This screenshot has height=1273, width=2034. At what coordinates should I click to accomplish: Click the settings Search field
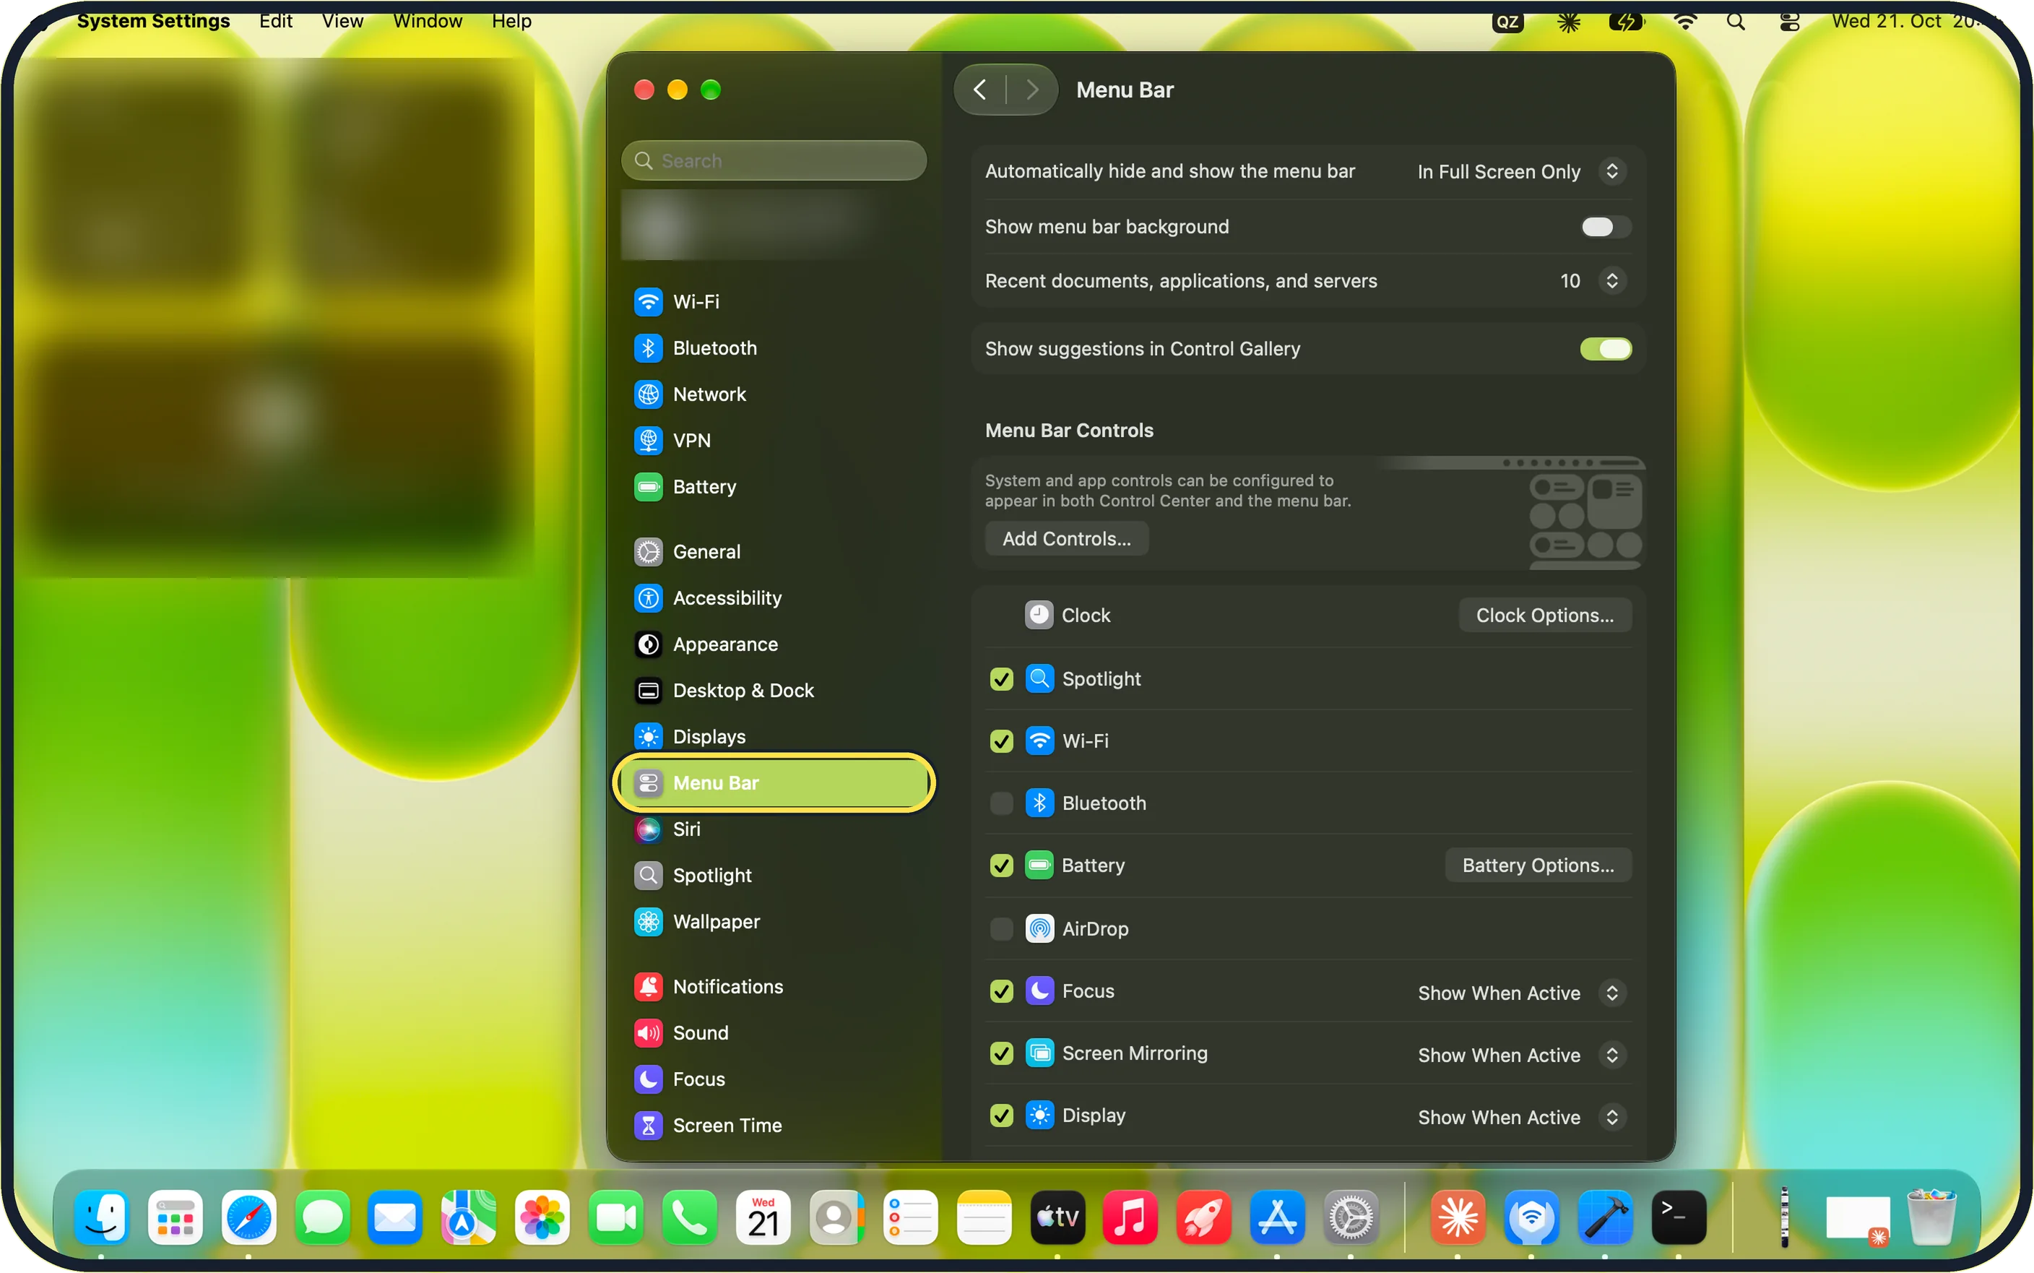(774, 161)
